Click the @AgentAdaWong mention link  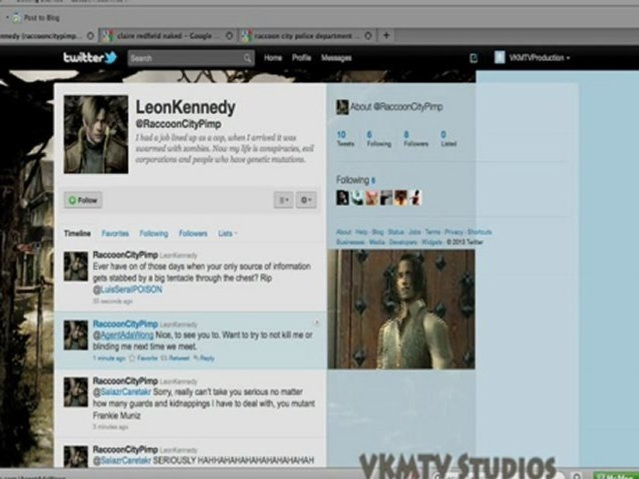[x=124, y=335]
